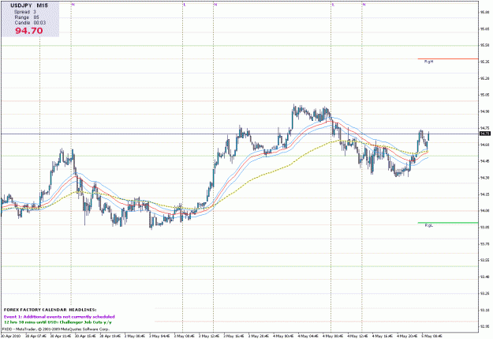This screenshot has height=339, width=493.
Task: Click the Candle 00:03 countdown
Action: pyautogui.click(x=30, y=23)
